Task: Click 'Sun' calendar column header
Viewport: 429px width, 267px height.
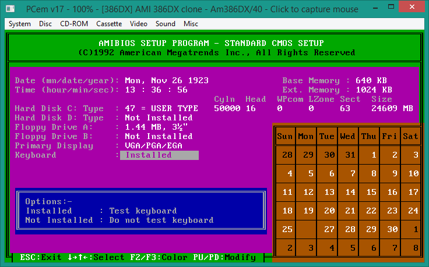Action: (285, 136)
